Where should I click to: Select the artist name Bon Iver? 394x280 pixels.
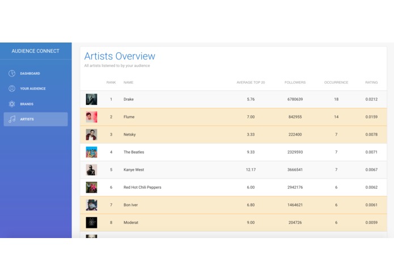point(130,205)
